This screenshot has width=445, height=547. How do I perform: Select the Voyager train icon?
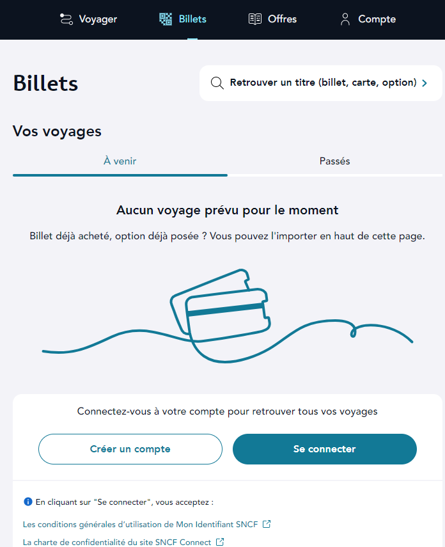click(66, 19)
